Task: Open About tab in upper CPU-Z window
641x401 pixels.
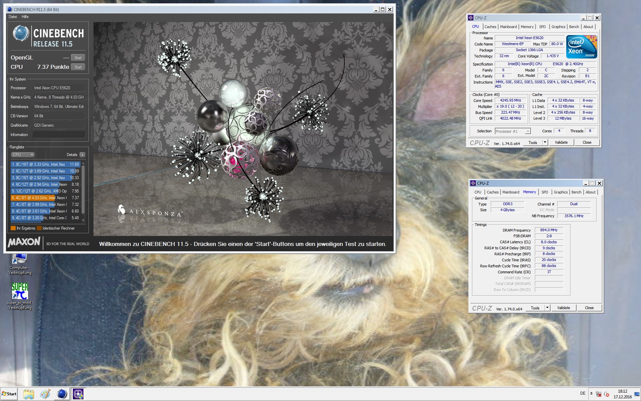Action: [588, 27]
